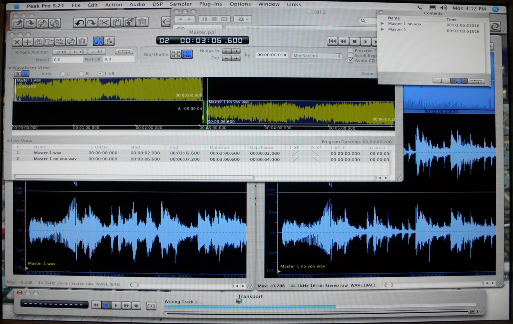Viewport: 513px width, 324px height.
Task: Open the Action menu
Action: point(114,5)
